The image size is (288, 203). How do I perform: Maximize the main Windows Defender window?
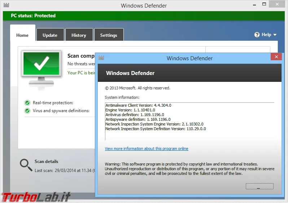264,4
